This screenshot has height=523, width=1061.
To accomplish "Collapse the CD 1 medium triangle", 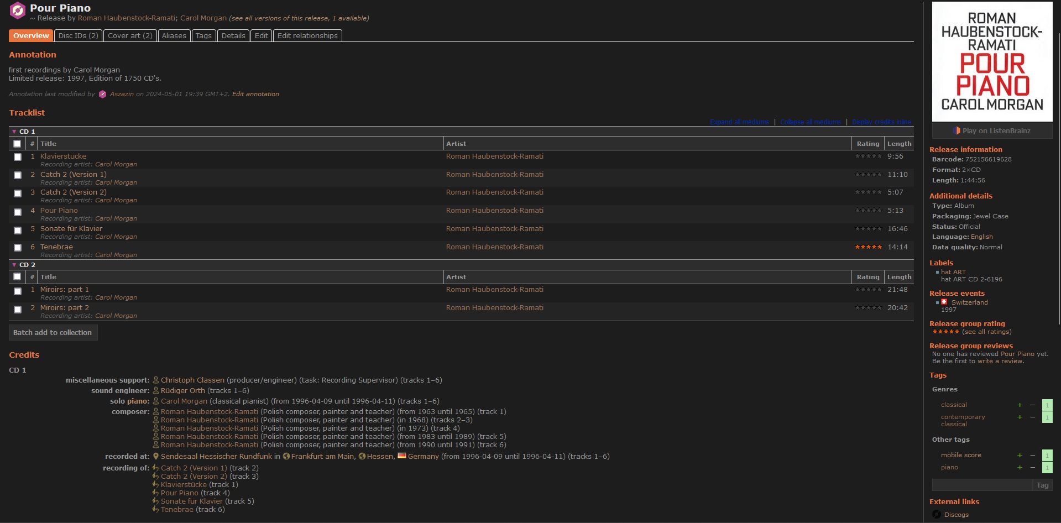I will pyautogui.click(x=14, y=132).
